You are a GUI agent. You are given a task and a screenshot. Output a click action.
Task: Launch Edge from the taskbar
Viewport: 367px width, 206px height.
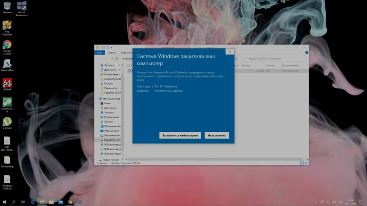33,202
